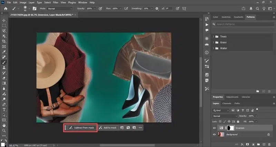Screen dimensions: 276x147
Task: Toggle lock image pixels brush icon
Action: pyautogui.click(x=225, y=122)
